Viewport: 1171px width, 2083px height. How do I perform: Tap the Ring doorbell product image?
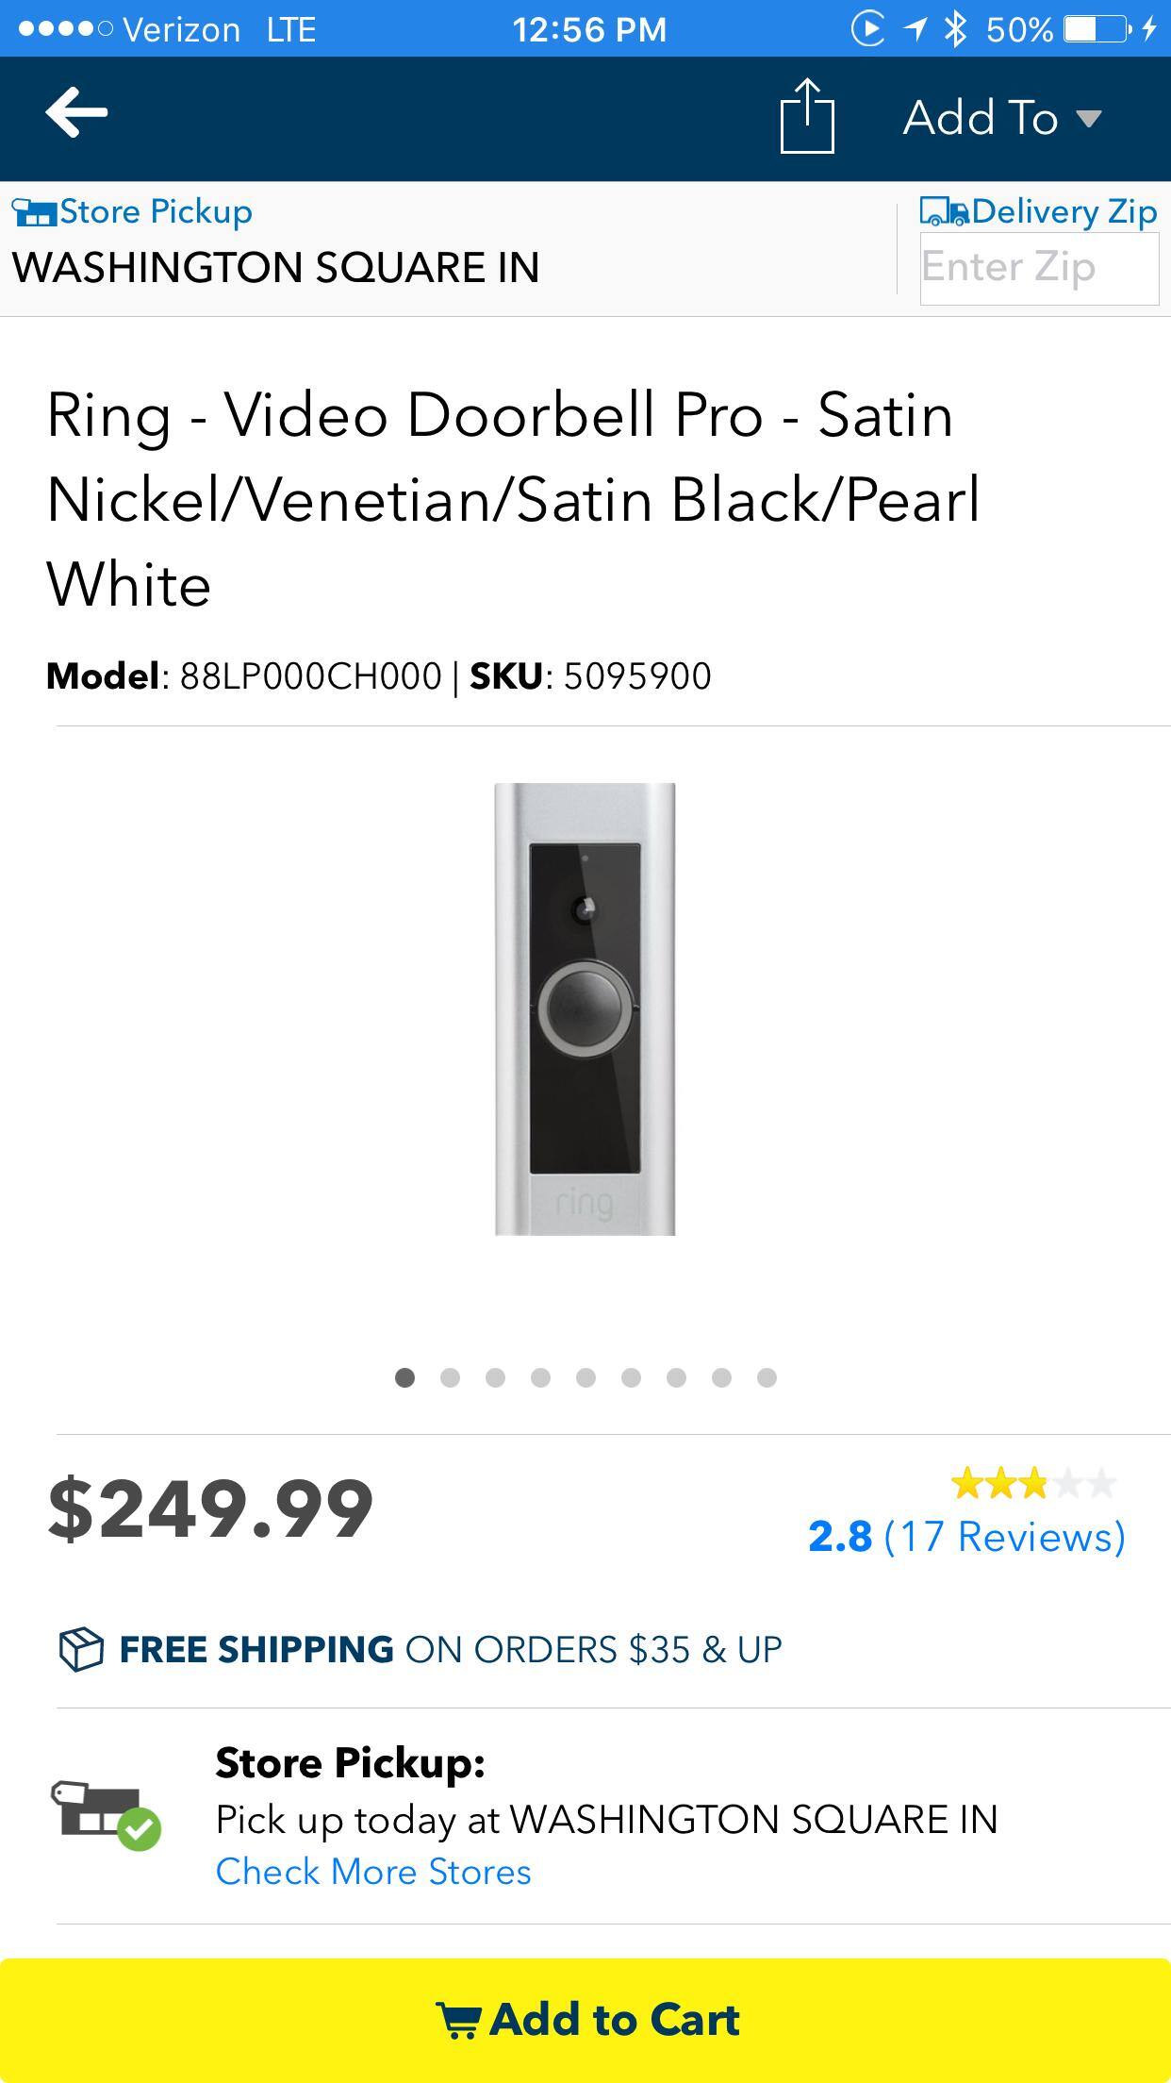coord(585,1008)
